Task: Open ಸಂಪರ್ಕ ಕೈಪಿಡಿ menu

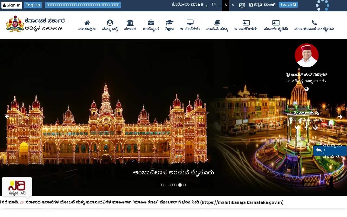Action: click(276, 26)
